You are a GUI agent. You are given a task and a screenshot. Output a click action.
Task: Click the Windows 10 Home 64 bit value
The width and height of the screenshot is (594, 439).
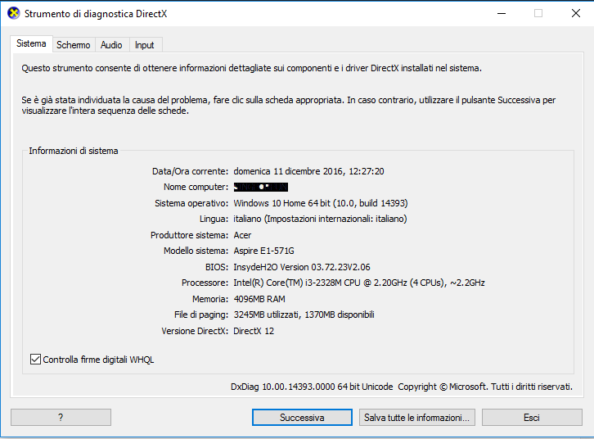click(321, 203)
